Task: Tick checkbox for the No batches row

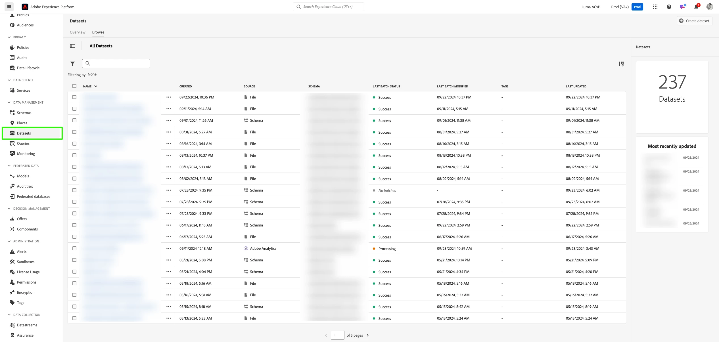Action: click(74, 190)
